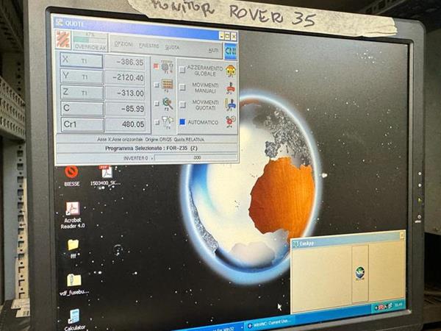Click the AUTOMATICO label text

203,122
